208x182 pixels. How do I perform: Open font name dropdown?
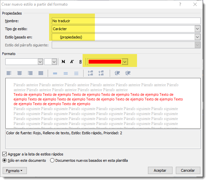pos(40,62)
